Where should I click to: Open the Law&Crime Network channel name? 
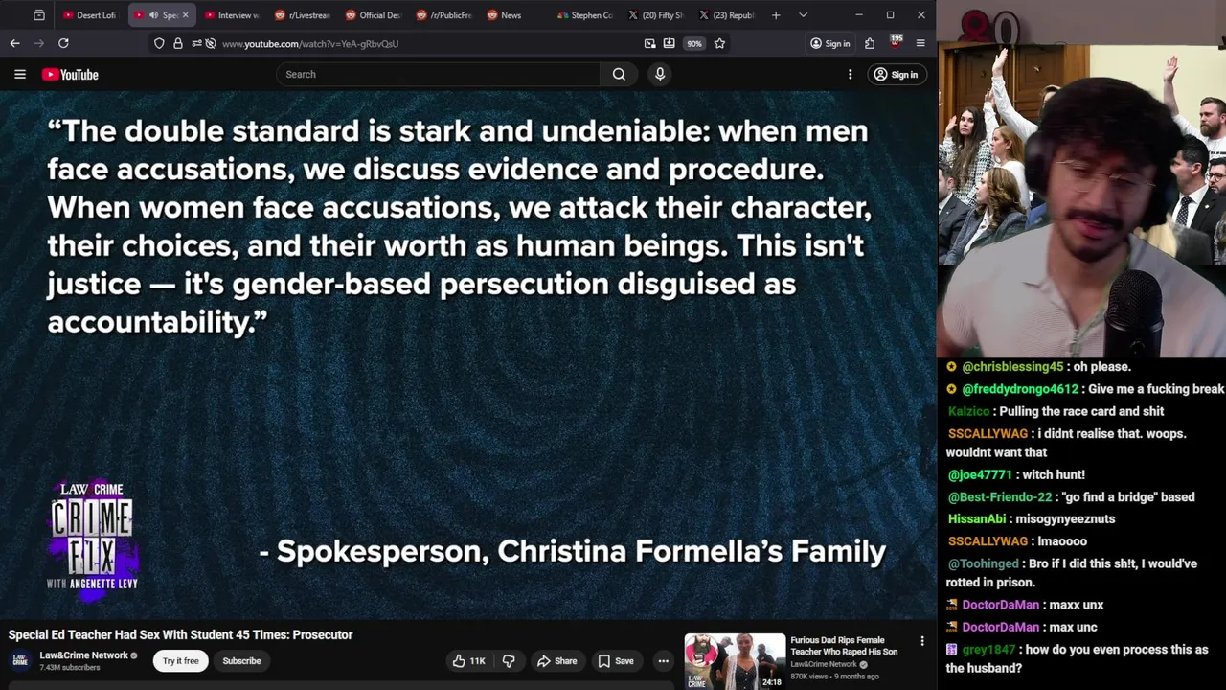point(83,655)
